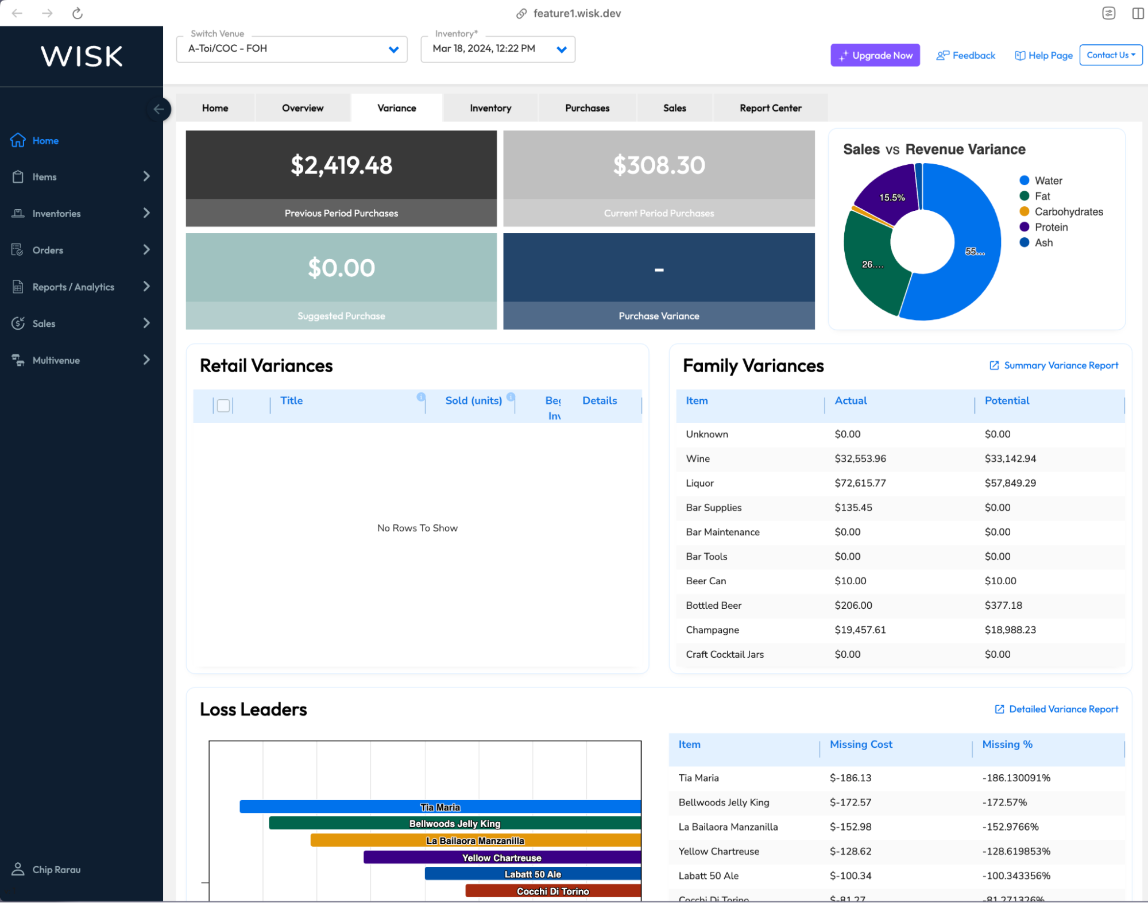Click the Upgrade Now button
Screen dimensions: 1148x903
(875, 55)
